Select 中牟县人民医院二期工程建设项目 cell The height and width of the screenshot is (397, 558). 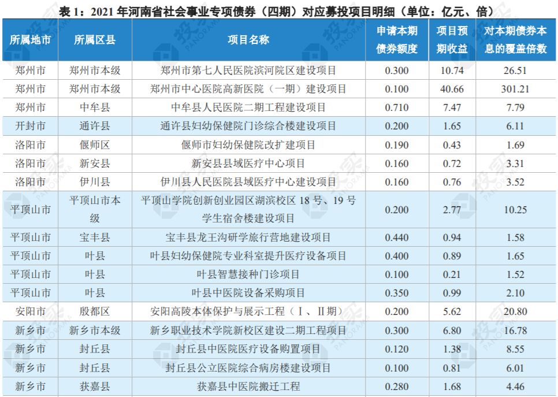(x=248, y=107)
